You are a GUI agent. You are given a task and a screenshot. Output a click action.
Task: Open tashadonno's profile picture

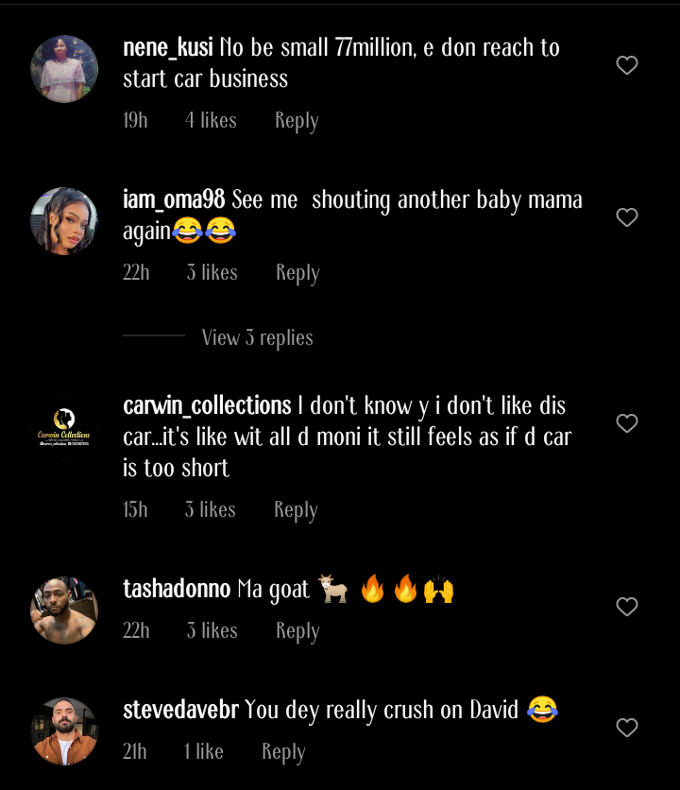point(63,610)
